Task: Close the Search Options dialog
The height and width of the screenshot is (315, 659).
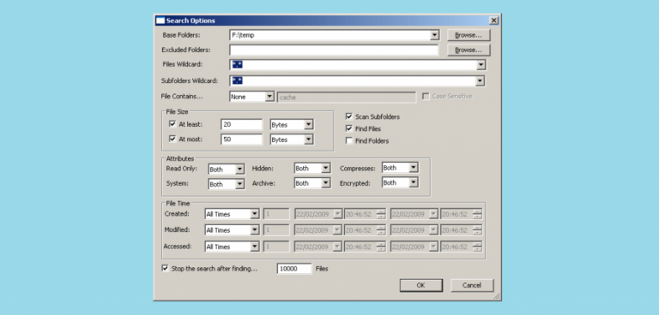Action: point(494,21)
